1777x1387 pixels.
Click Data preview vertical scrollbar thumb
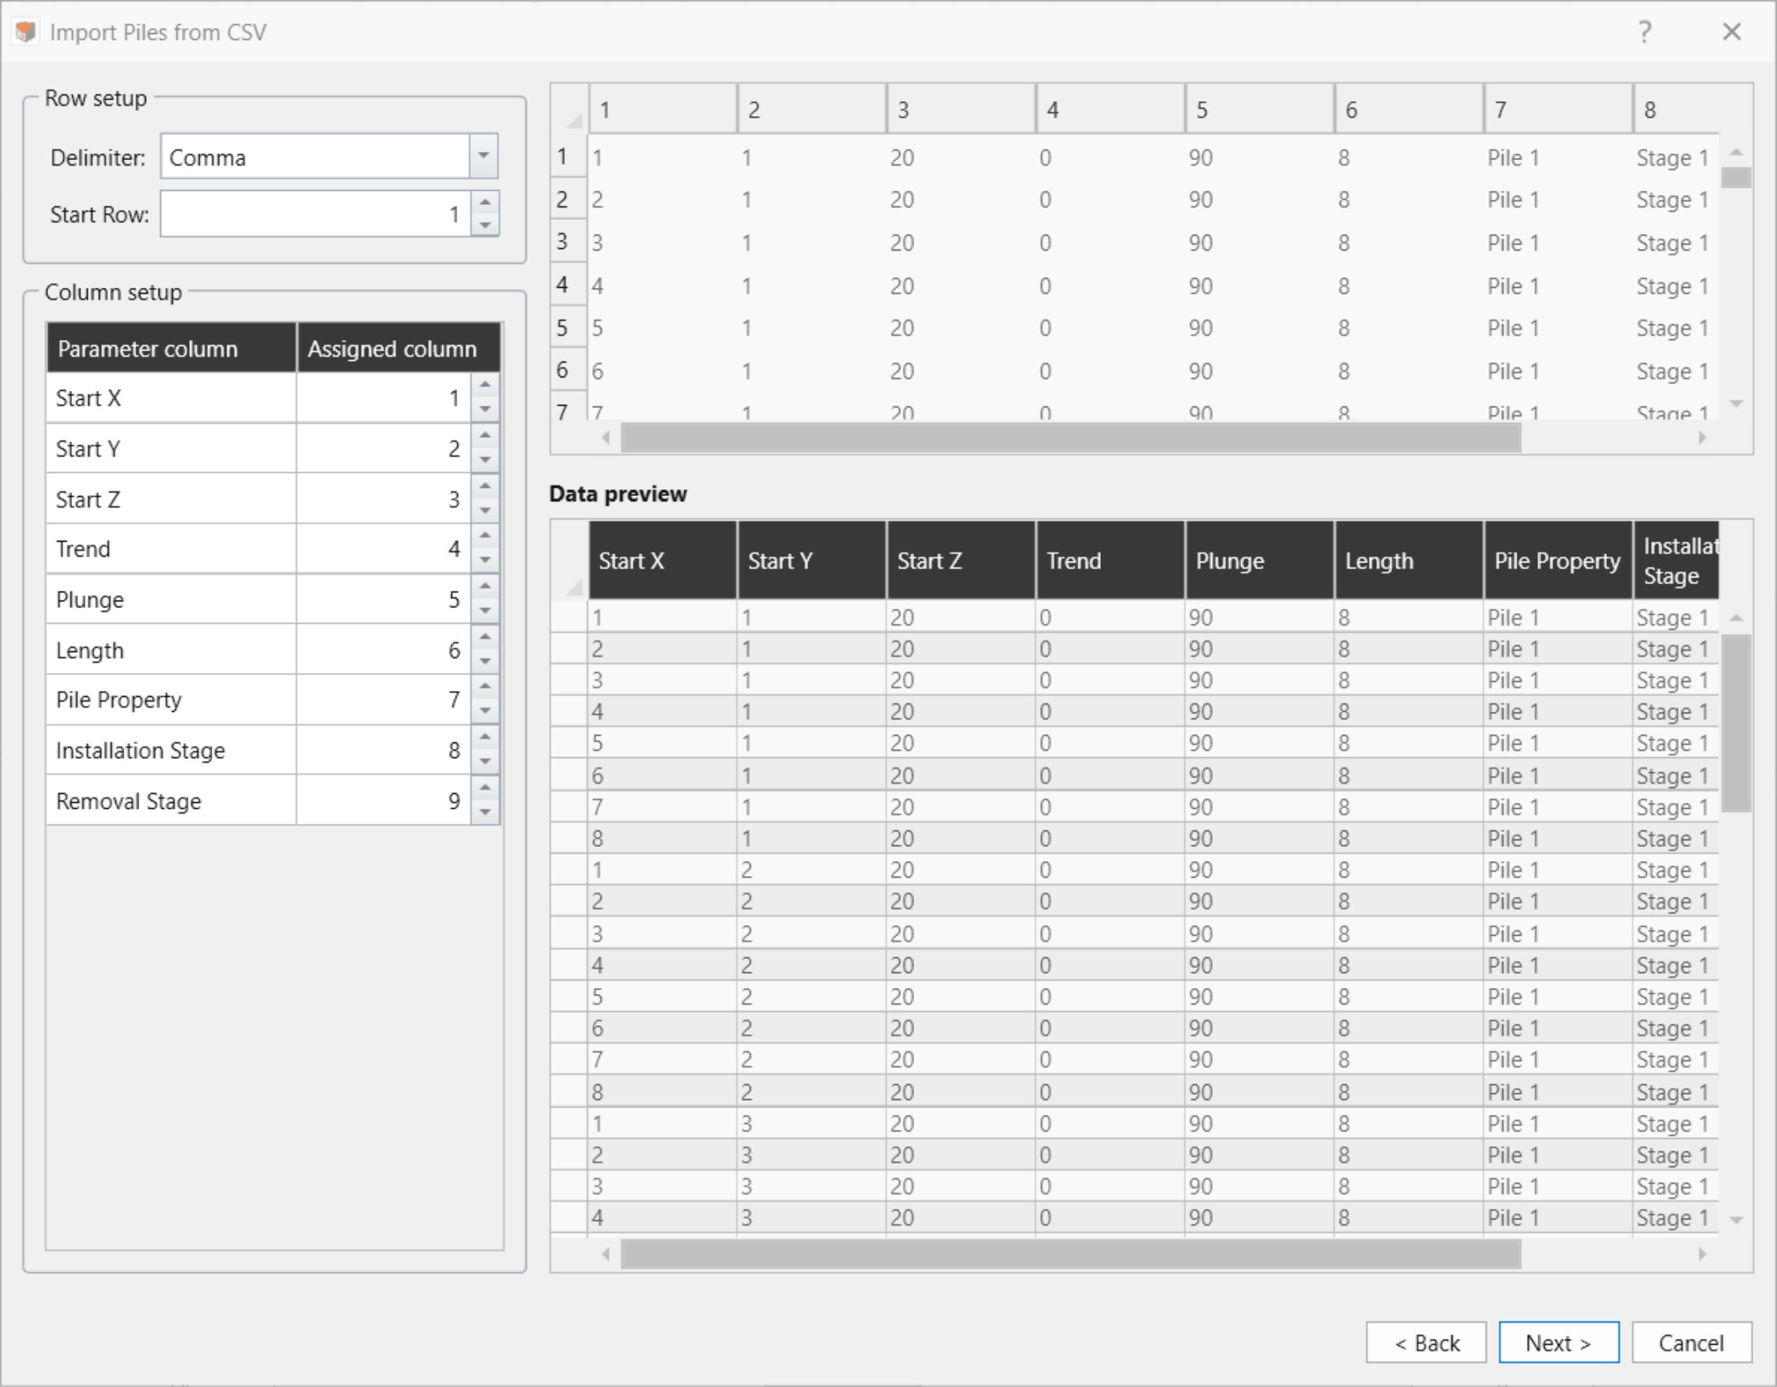(1736, 723)
